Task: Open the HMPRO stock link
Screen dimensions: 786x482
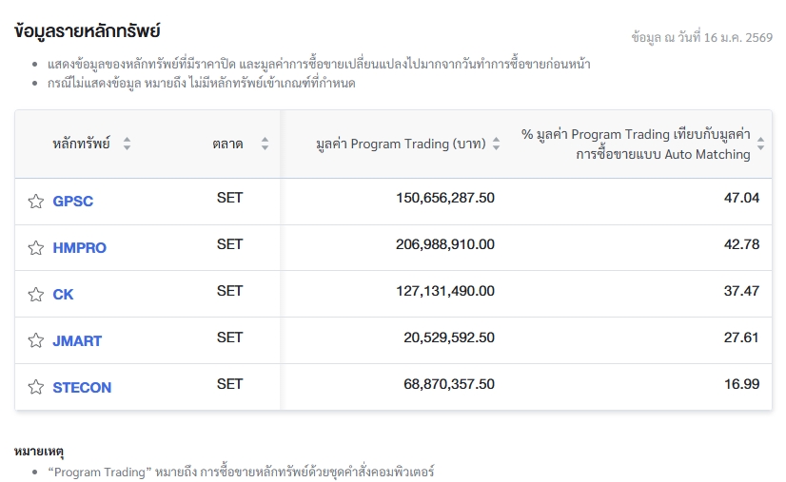Action: coord(80,248)
